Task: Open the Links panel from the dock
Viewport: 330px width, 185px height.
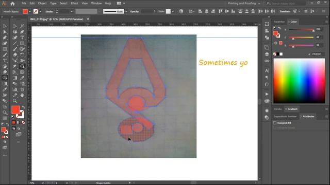Action: coord(267,61)
